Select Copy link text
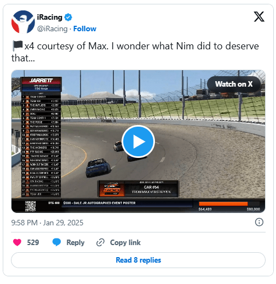 (125, 242)
